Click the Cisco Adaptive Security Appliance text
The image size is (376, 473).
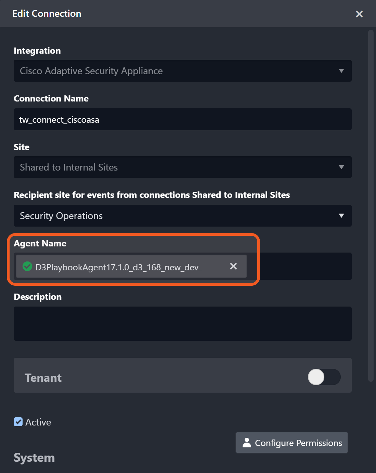tap(91, 71)
